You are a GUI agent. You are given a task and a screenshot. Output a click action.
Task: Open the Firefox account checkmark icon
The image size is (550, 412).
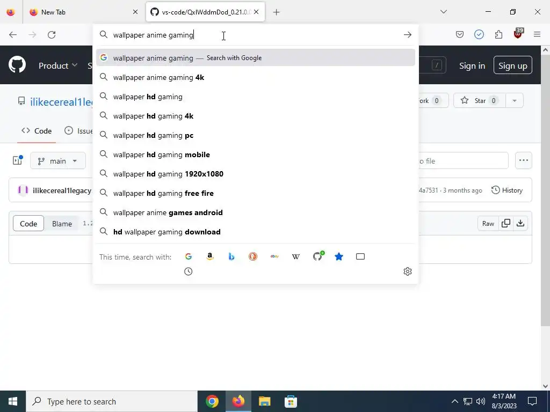coord(479,34)
